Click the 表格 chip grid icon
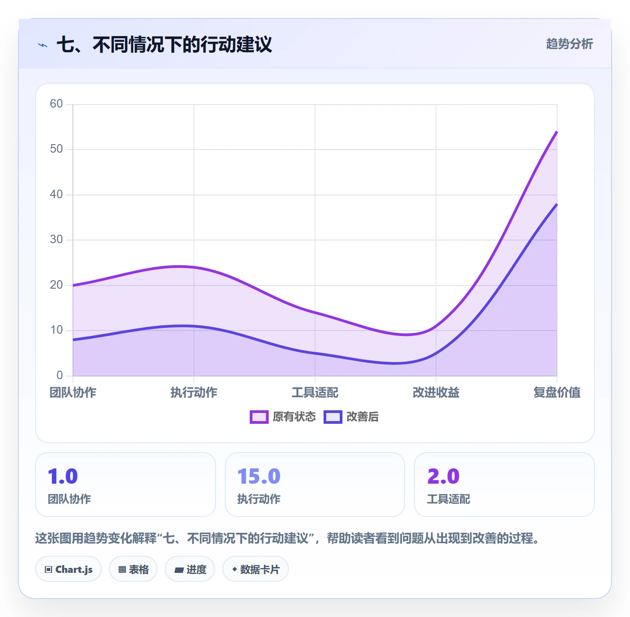The width and height of the screenshot is (630, 617). point(122,570)
